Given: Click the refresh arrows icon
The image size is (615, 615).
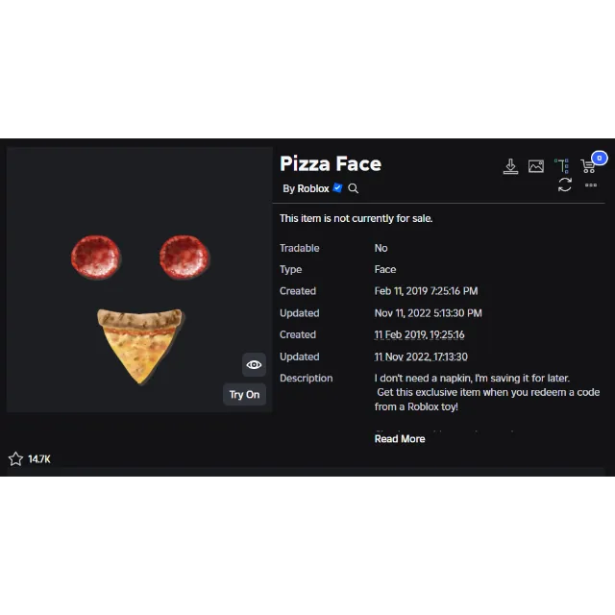Looking at the screenshot, I should click(564, 184).
